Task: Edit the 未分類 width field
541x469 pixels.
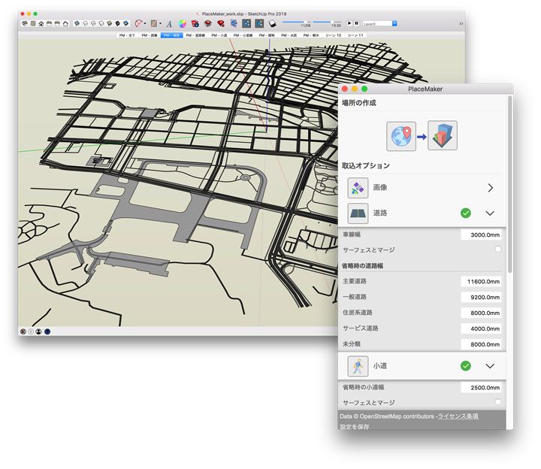Action: pyautogui.click(x=481, y=344)
